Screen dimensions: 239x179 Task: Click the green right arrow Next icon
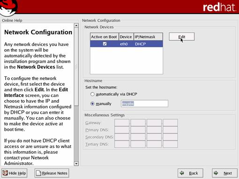(216, 173)
